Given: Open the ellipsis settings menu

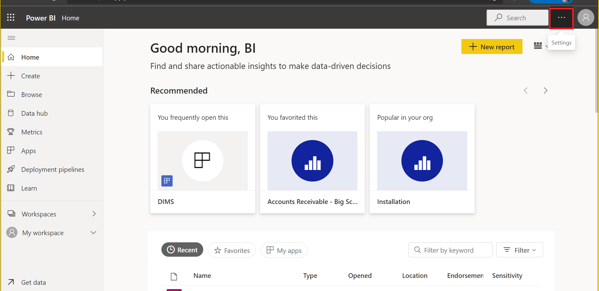Looking at the screenshot, I should pyautogui.click(x=561, y=18).
